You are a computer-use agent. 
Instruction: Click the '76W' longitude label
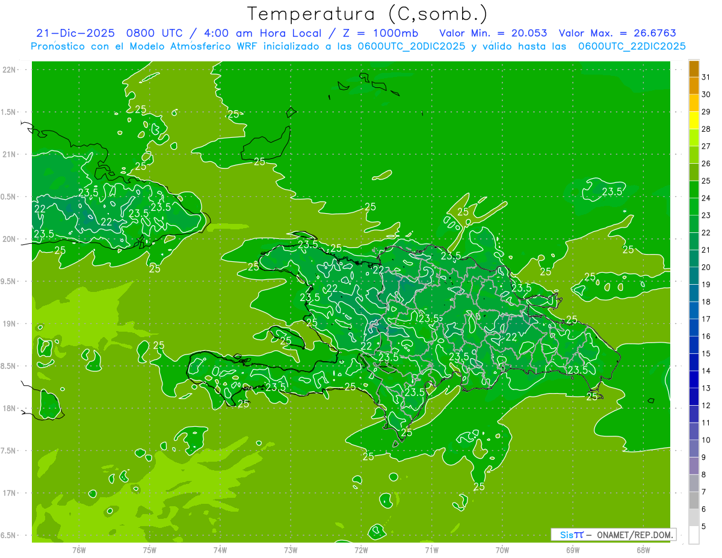coord(79,550)
